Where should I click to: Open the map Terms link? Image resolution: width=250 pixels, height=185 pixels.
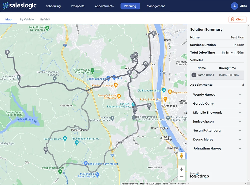[165, 184]
